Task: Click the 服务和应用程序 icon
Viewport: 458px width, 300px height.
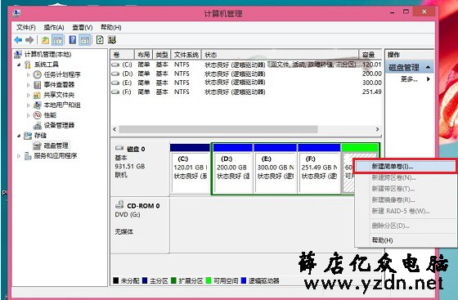Action: pyautogui.click(x=28, y=156)
